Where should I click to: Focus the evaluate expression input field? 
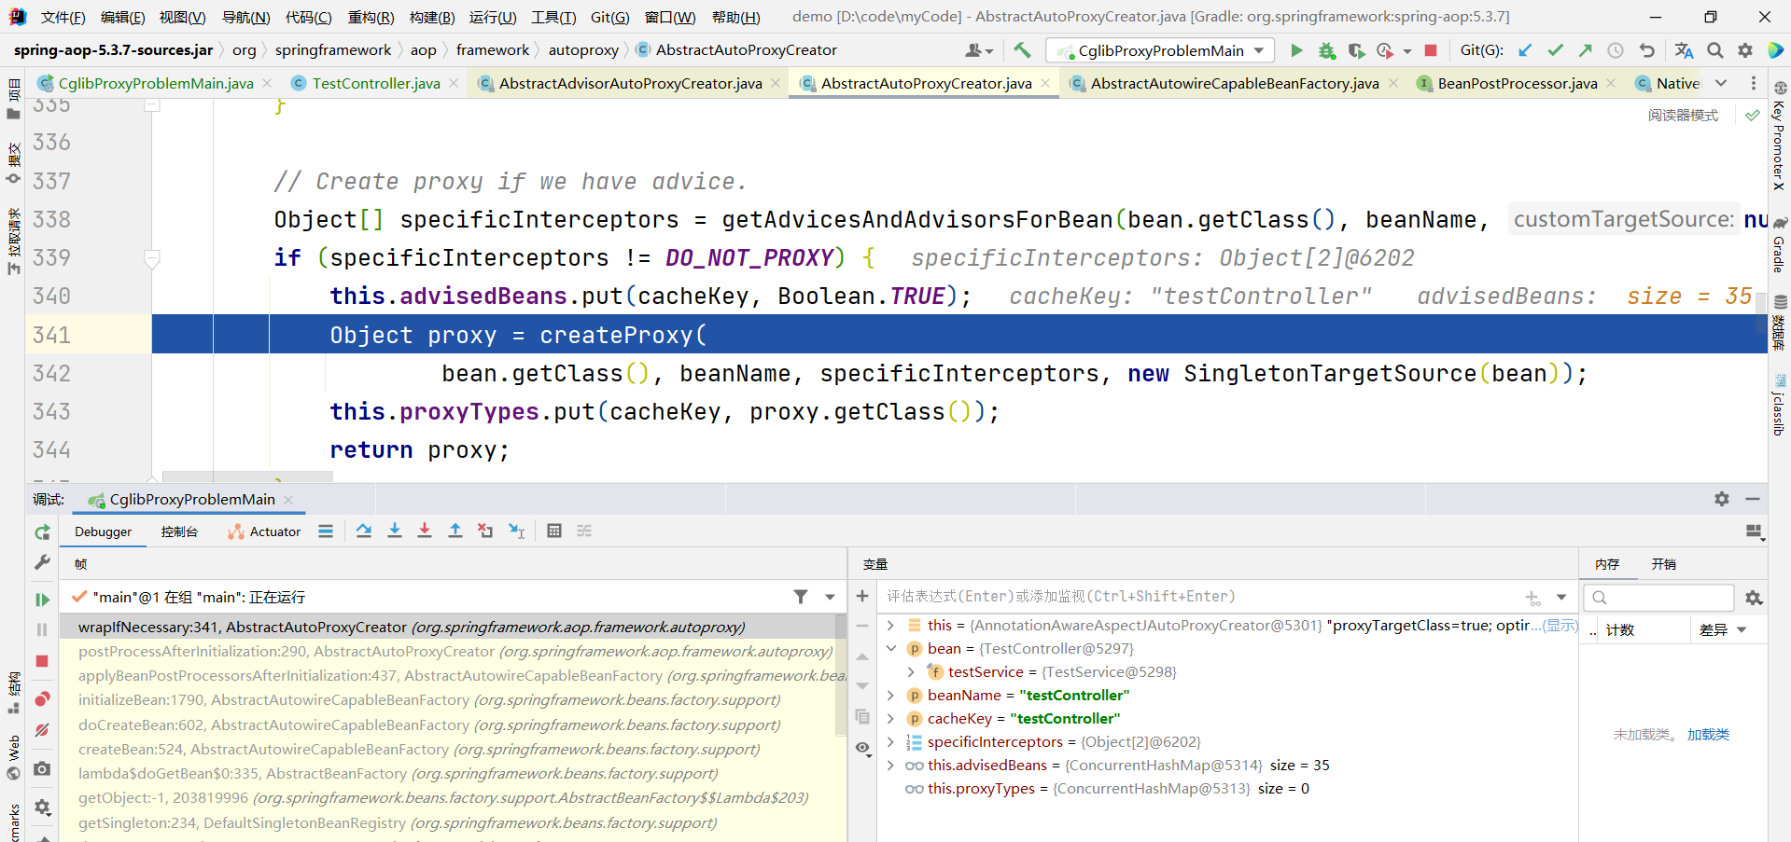[x=1201, y=597]
